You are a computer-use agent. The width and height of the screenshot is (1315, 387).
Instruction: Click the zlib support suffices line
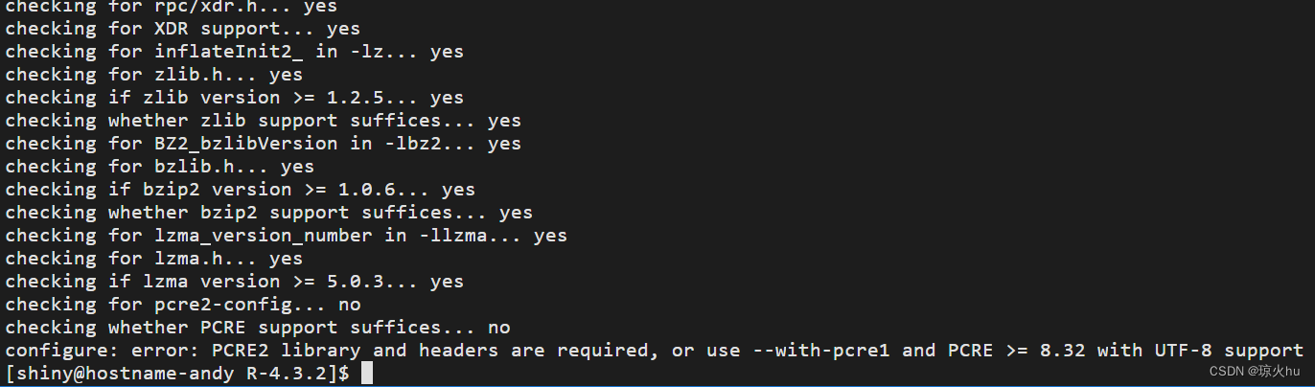(x=263, y=121)
